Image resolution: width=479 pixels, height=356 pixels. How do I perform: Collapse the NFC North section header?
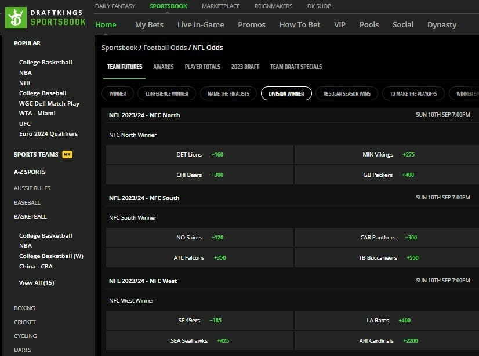290,115
